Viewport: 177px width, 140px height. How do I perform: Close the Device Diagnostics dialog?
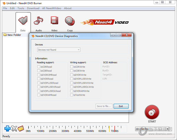pyautogui.click(x=127, y=35)
